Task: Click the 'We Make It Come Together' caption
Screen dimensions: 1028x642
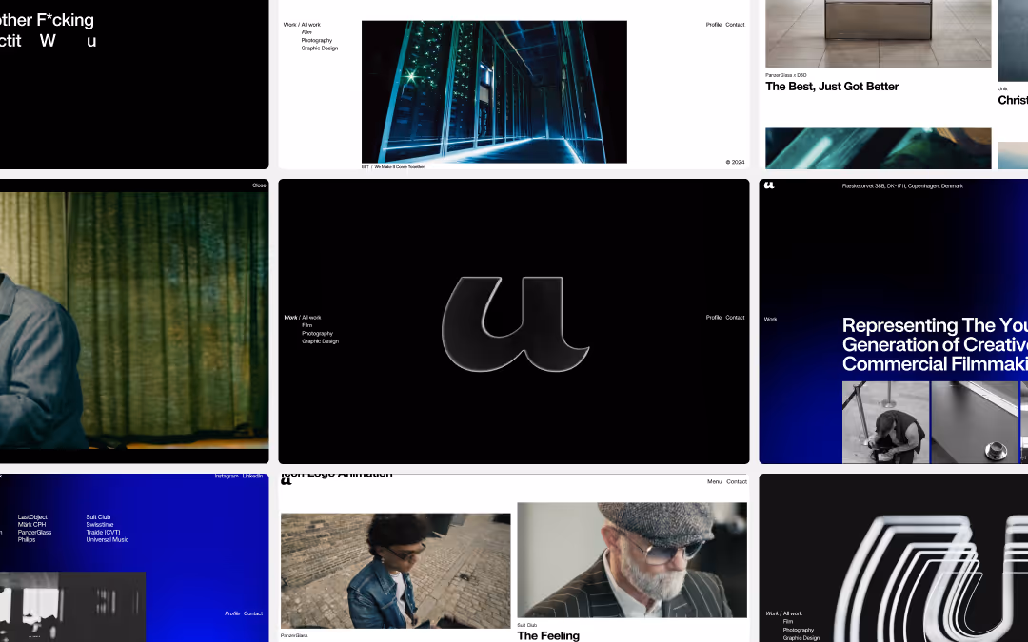Action: point(399,167)
